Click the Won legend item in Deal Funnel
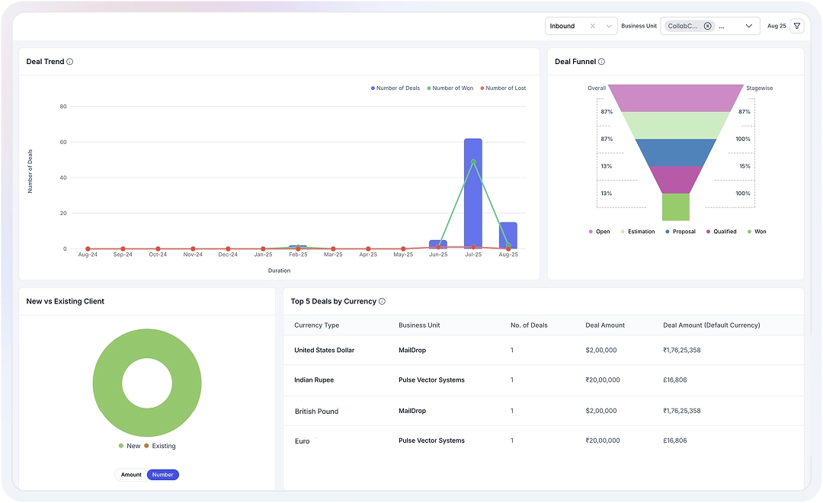Screen dimensions: 823x503 756,231
